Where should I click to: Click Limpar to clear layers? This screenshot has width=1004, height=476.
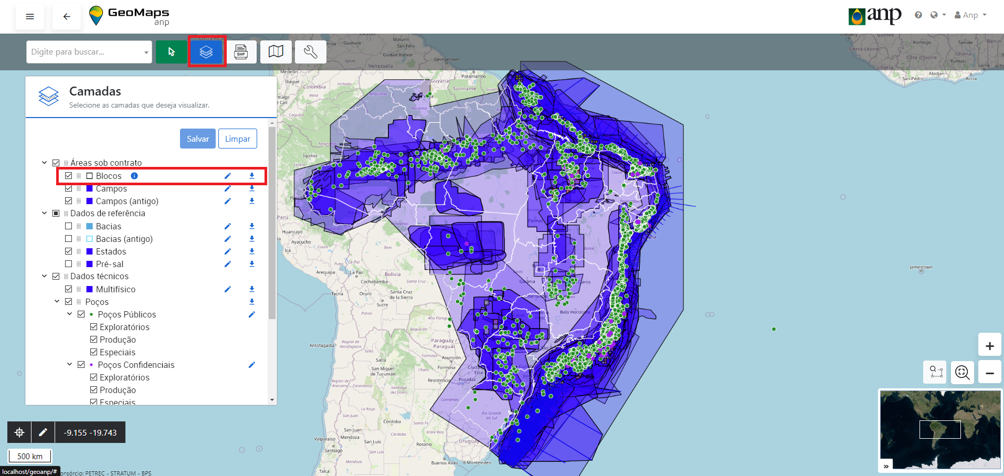coord(238,139)
